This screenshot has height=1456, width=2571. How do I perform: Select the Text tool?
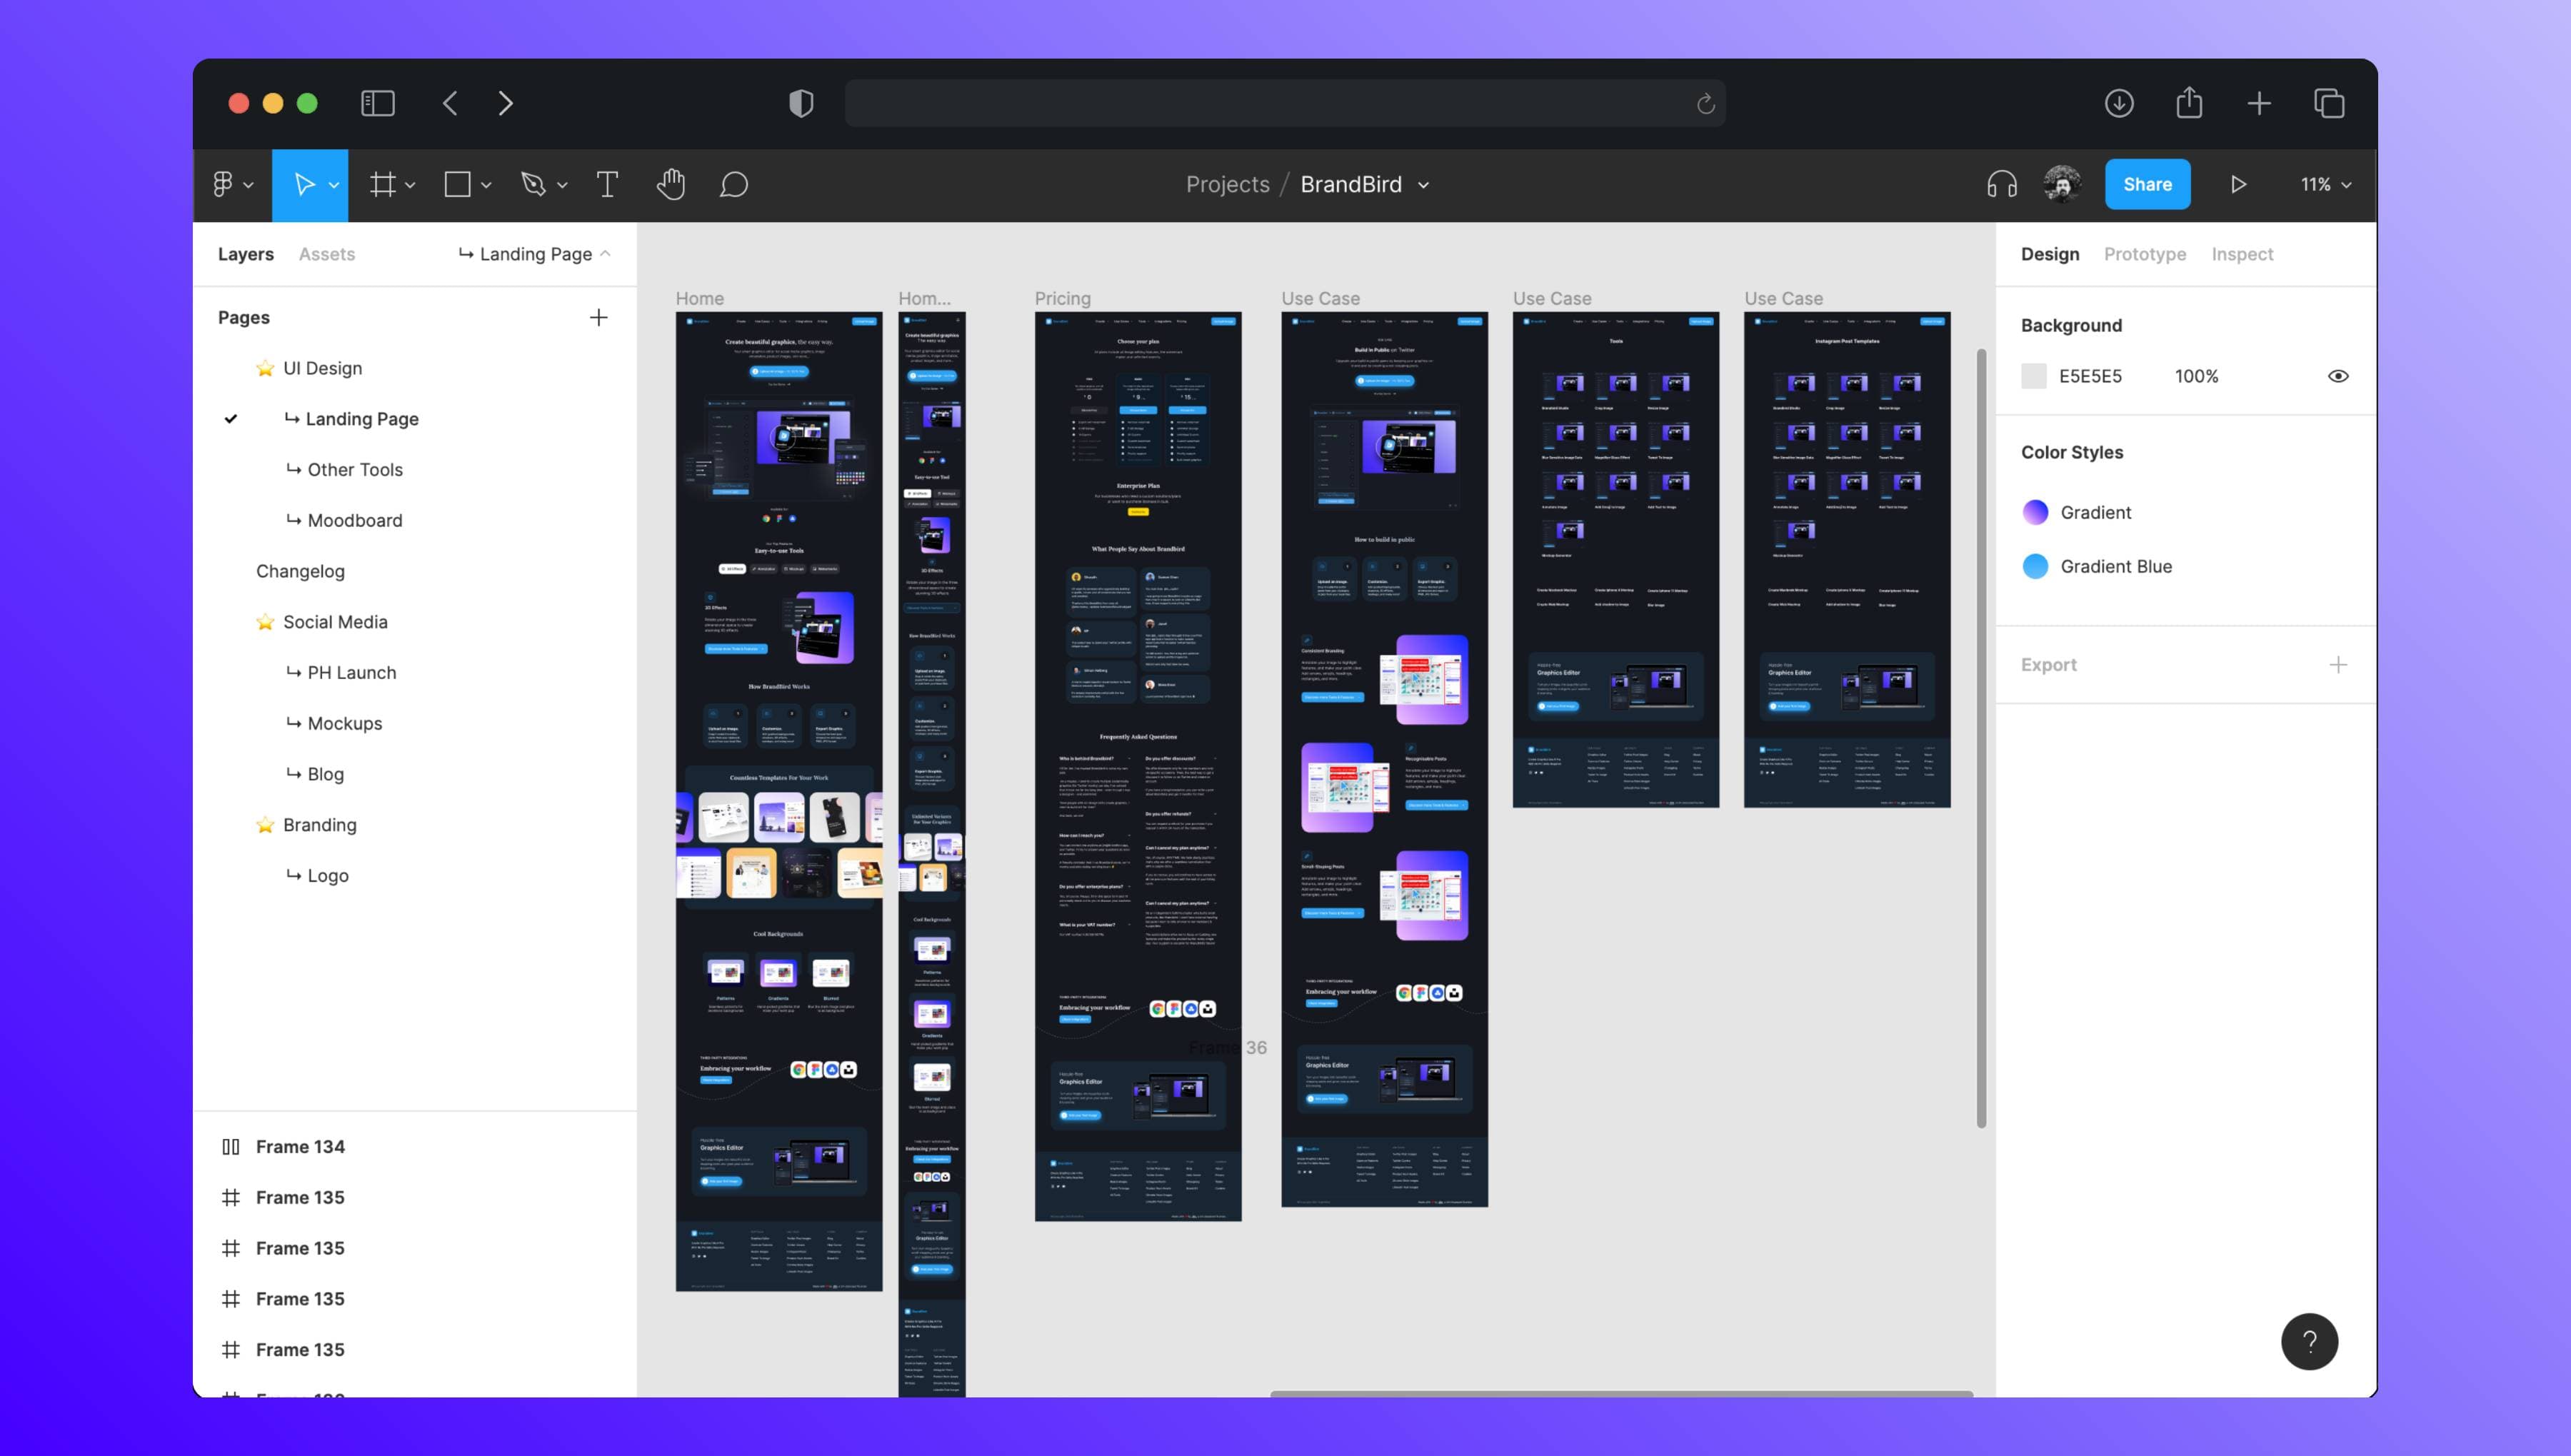pos(607,184)
